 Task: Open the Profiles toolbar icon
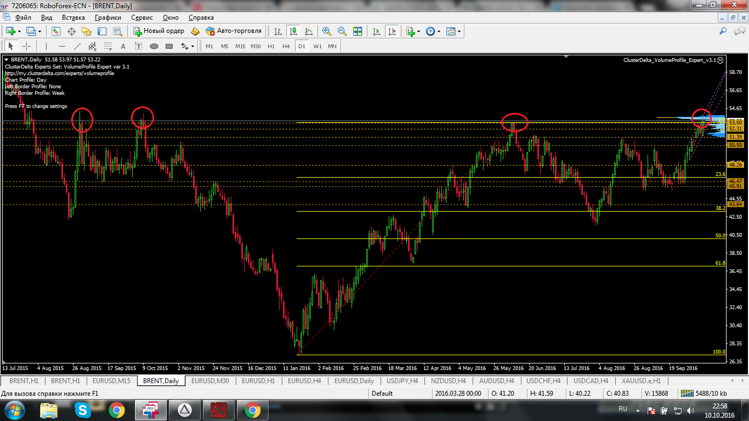pos(31,31)
